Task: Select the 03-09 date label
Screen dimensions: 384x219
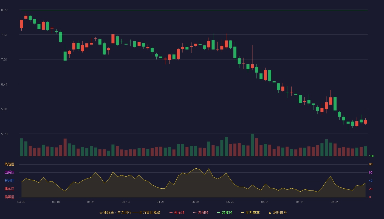Action: pos(21,202)
